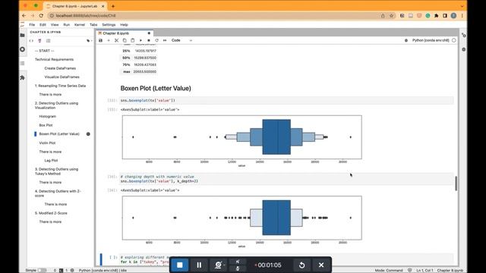
Task: Toggle the Simple mode switch in status bar
Action: click(42, 270)
